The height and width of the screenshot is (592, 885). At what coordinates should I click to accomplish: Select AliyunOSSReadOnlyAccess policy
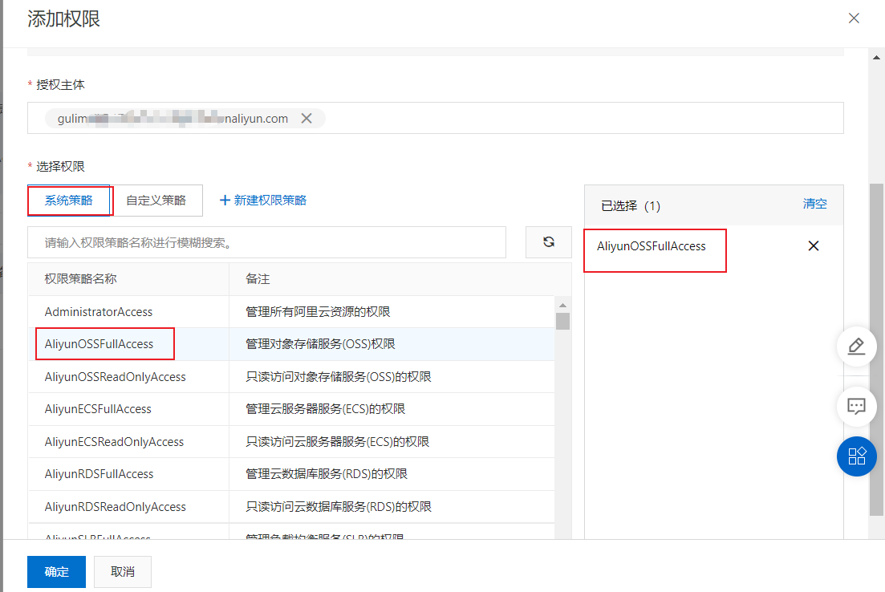116,377
